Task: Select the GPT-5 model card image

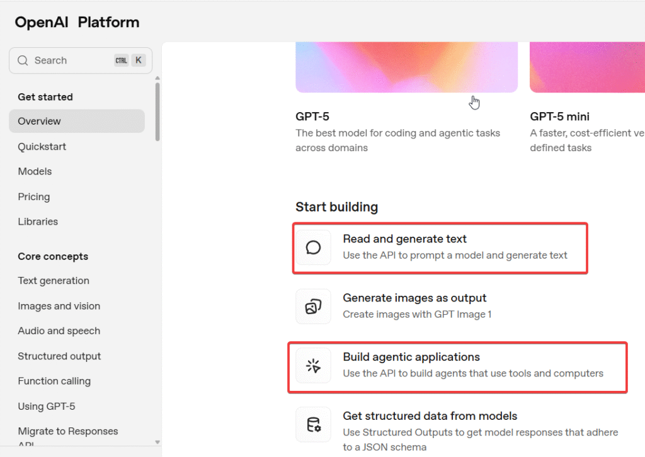Action: [406, 67]
